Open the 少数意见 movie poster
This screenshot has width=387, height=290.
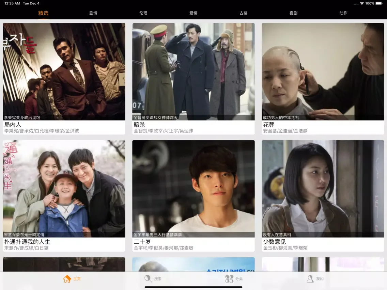click(323, 189)
